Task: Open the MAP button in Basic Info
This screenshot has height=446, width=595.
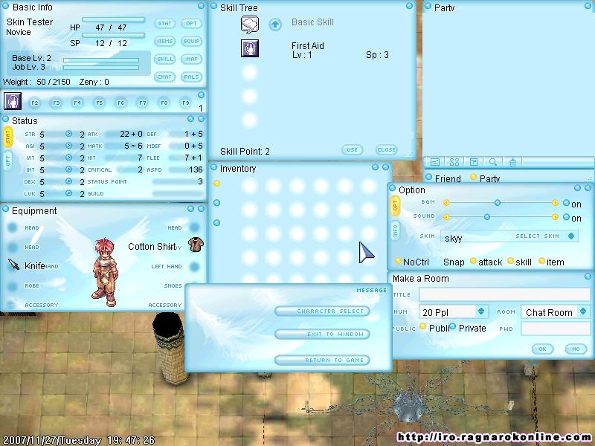Action: [191, 59]
